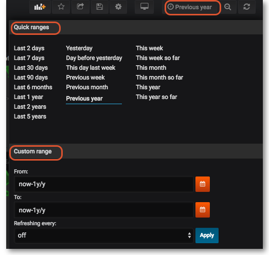
Task: Focus the To time input field
Action: point(104,210)
